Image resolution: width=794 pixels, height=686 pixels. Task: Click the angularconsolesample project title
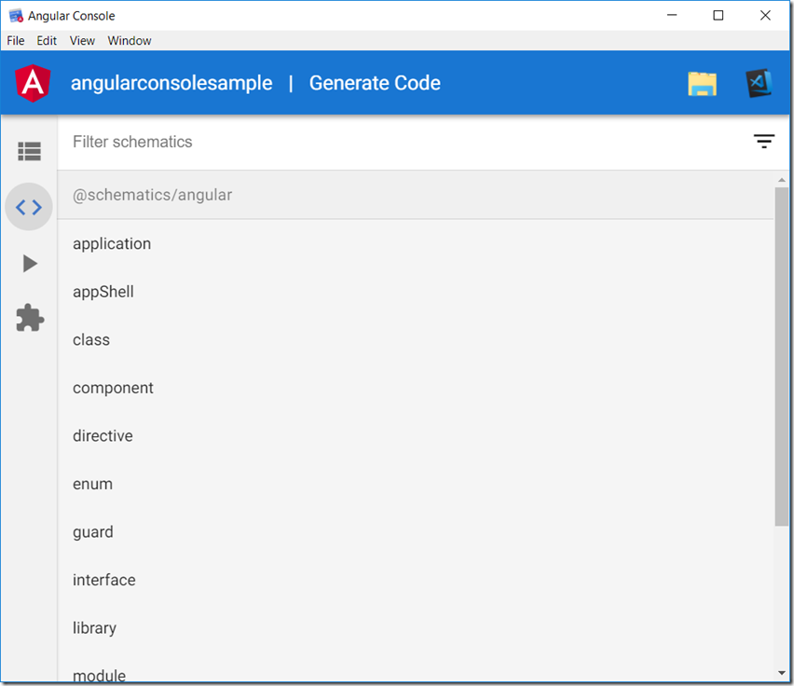tap(171, 83)
